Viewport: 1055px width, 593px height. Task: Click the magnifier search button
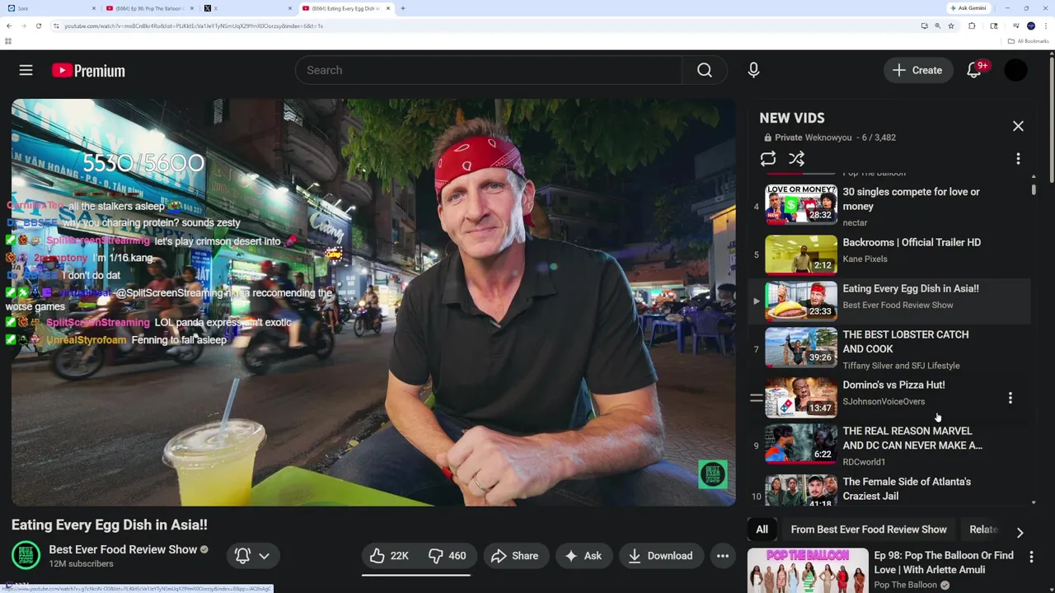tap(705, 70)
